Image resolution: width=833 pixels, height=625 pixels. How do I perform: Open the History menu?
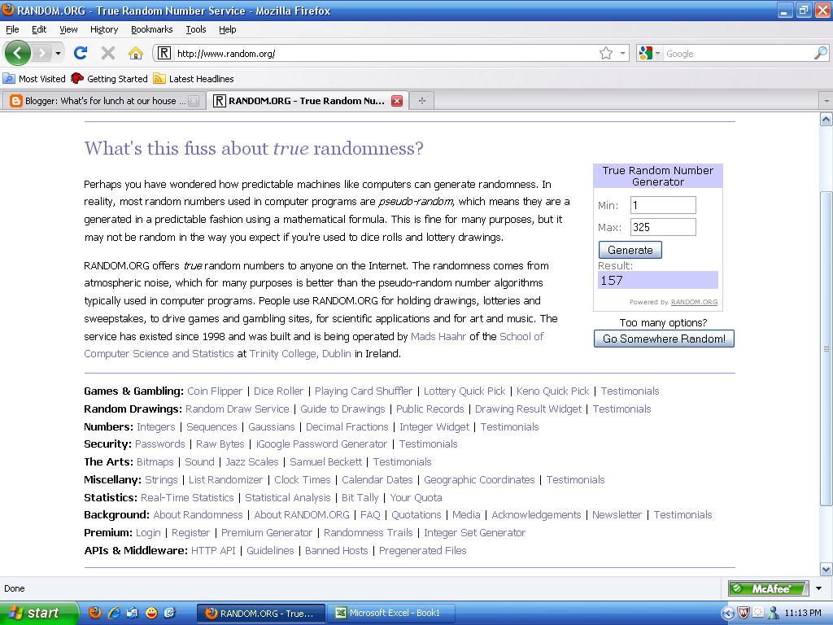point(103,29)
